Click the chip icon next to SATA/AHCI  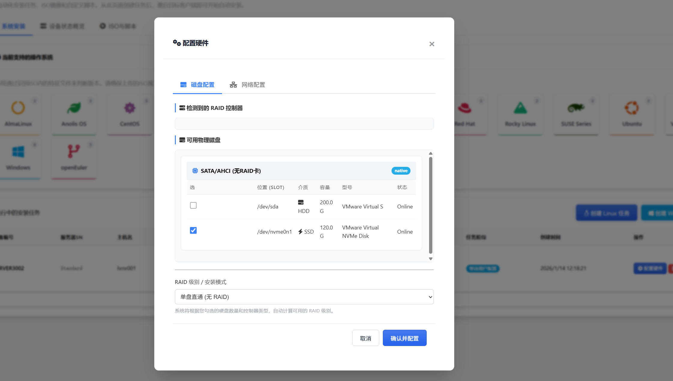(x=195, y=171)
